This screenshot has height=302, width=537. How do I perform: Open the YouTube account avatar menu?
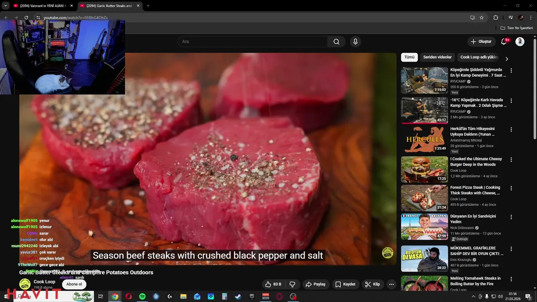point(520,42)
